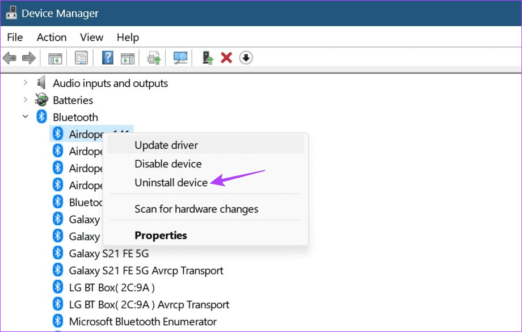Select LG BT Box( 2C:9A ) device
The height and width of the screenshot is (332, 522).
click(x=112, y=287)
